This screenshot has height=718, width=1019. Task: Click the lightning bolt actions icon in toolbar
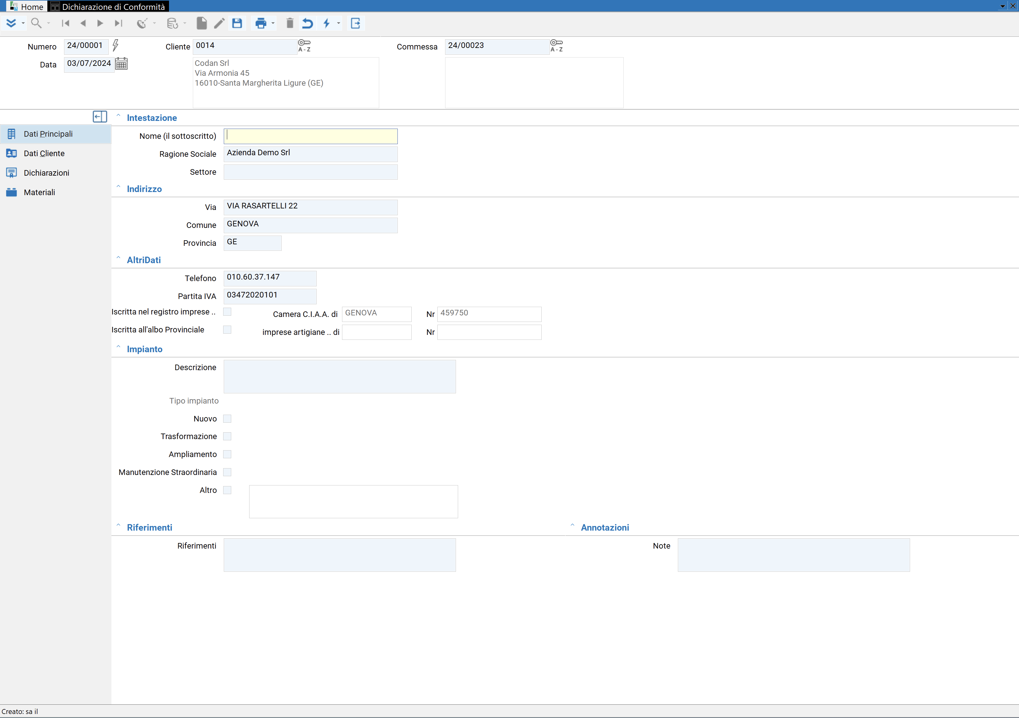(x=327, y=23)
